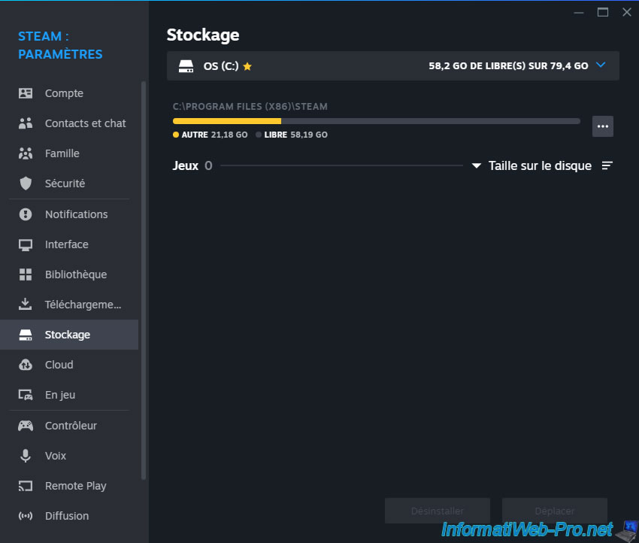Open the Taille sur le disque sort dropdown
The image size is (639, 543).
tap(531, 165)
